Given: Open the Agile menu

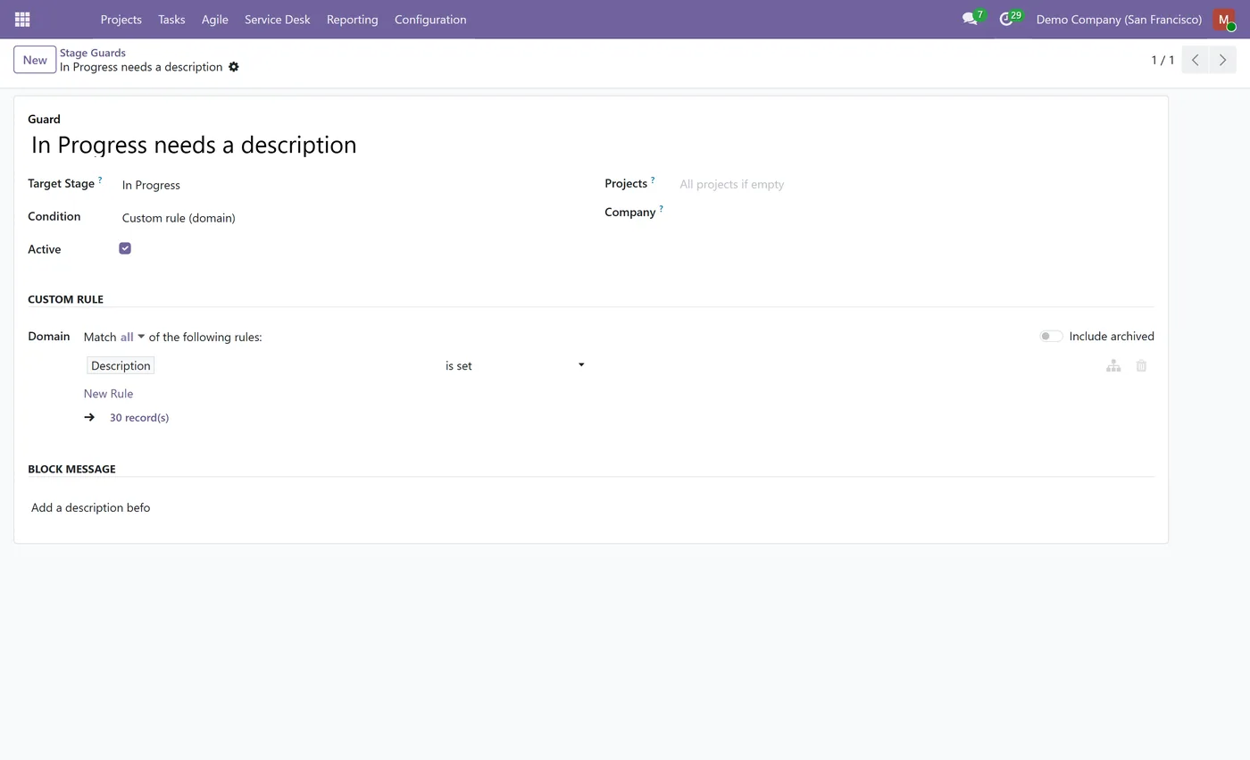Looking at the screenshot, I should click(214, 19).
